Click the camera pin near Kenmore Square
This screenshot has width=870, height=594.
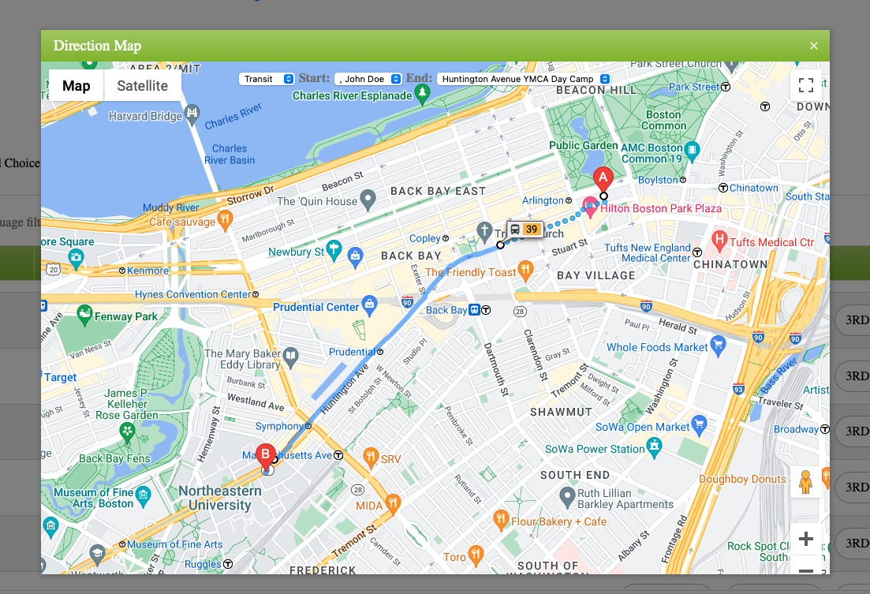tap(76, 258)
